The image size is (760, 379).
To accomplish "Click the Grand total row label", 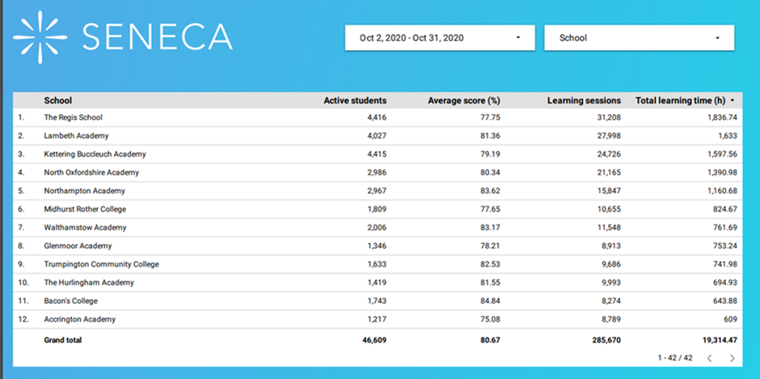I will click(63, 340).
